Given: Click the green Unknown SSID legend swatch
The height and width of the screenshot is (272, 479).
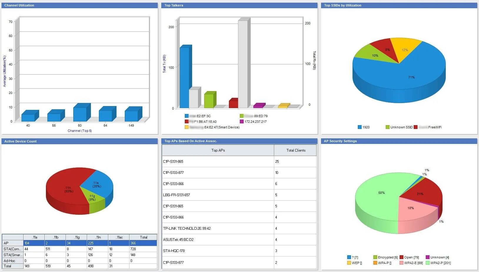Looking at the screenshot, I should point(387,127).
